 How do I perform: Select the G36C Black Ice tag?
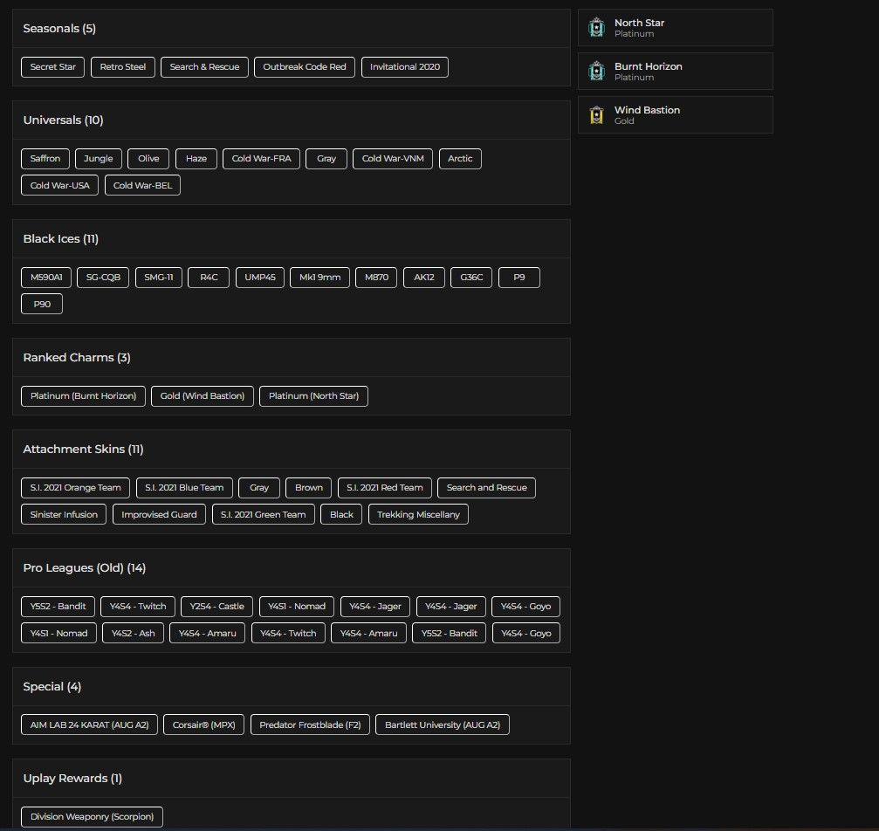pos(471,278)
